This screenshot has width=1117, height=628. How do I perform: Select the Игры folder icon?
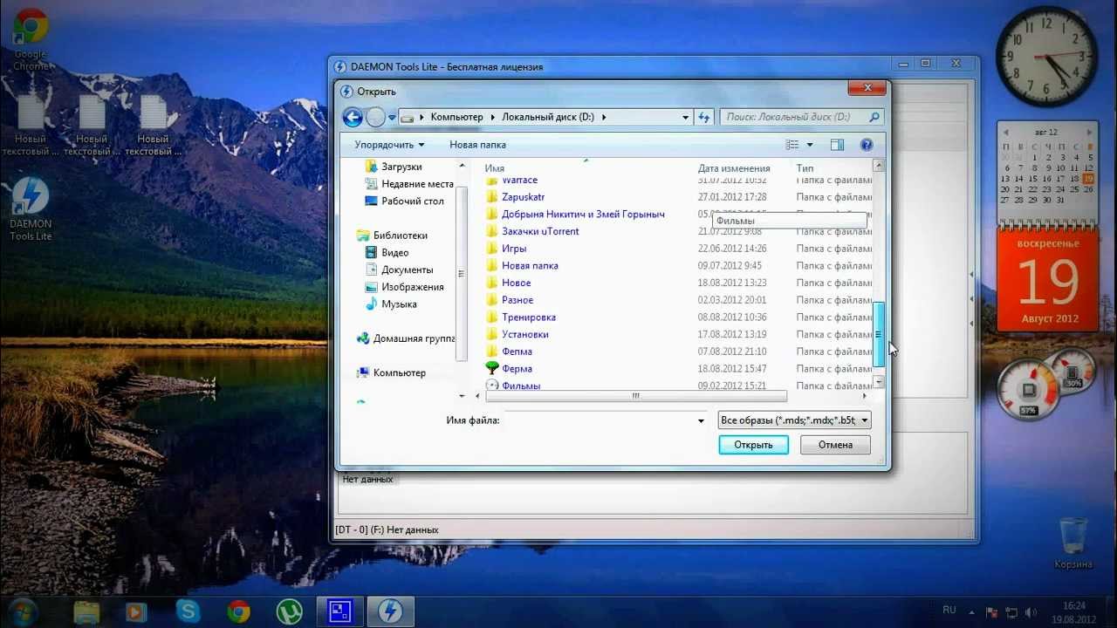click(x=492, y=249)
